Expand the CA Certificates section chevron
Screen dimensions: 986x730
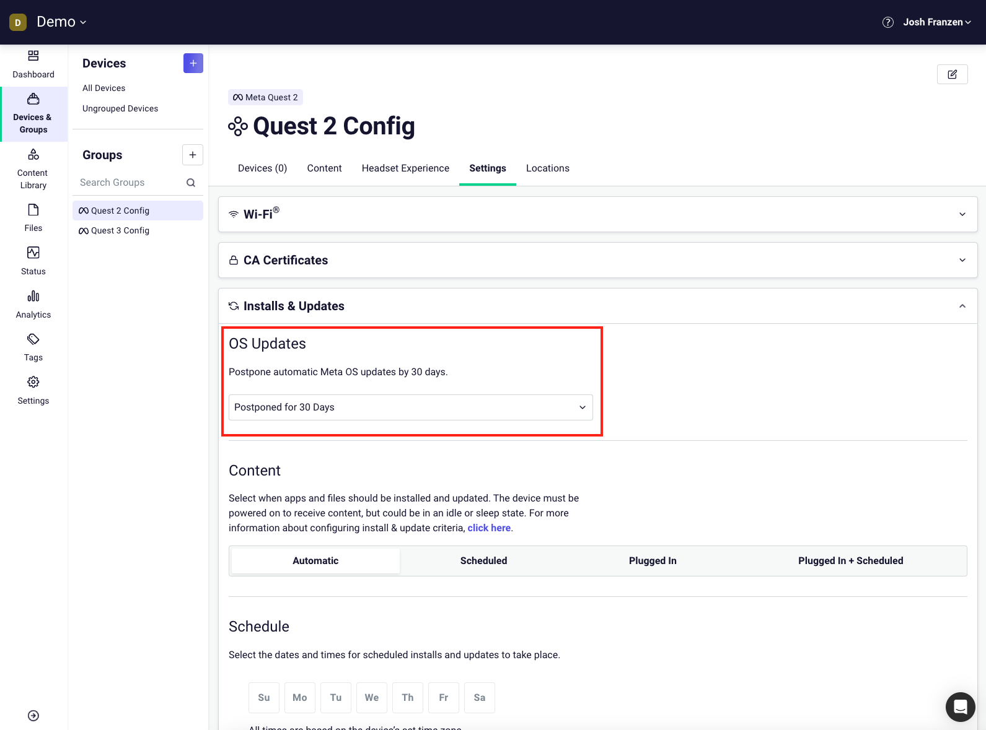pos(962,260)
